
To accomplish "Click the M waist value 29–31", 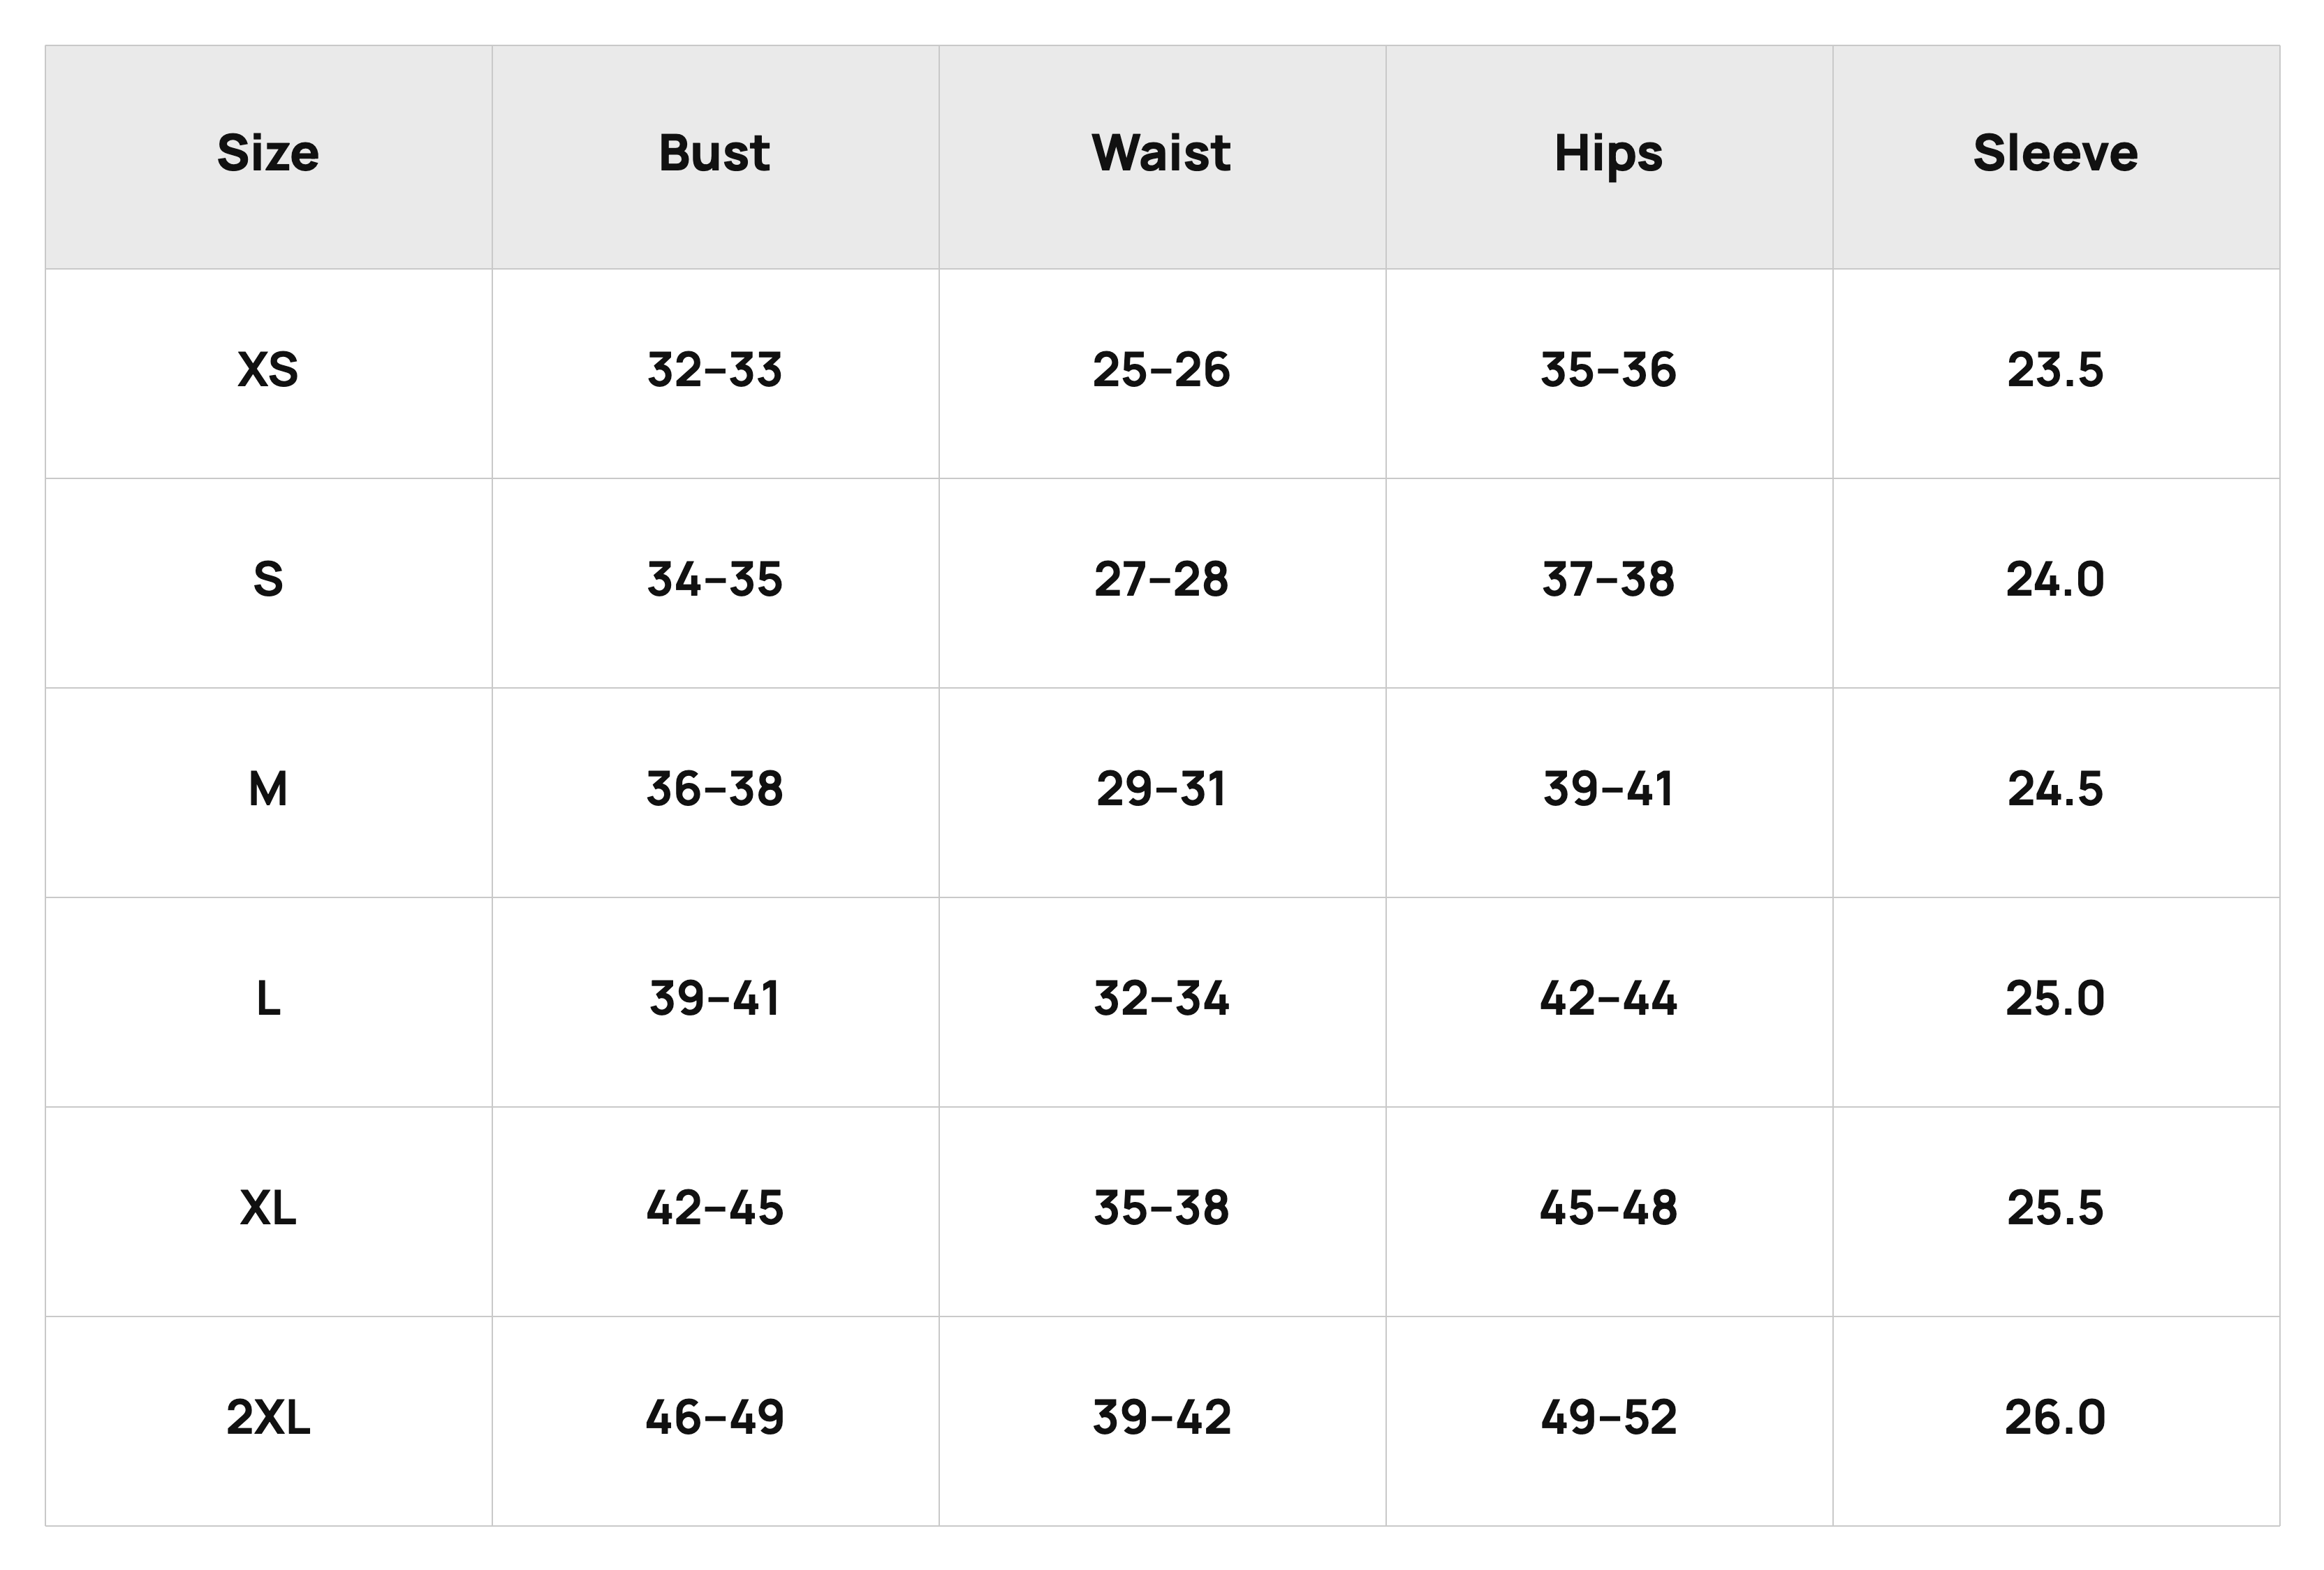I will pyautogui.click(x=1161, y=789).
